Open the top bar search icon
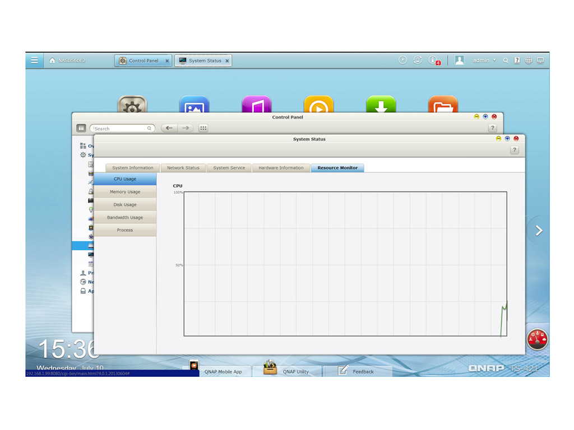The image size is (574, 430). click(x=506, y=60)
